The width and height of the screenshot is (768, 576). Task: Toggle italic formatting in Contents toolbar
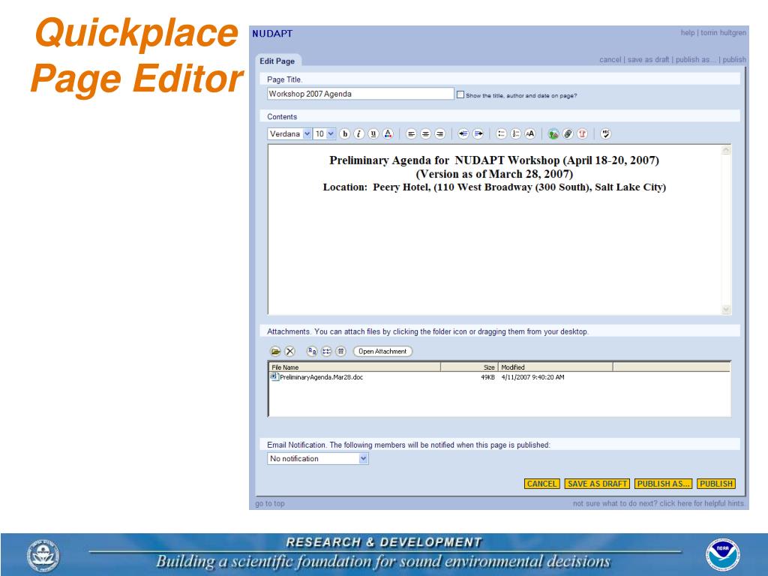(359, 133)
